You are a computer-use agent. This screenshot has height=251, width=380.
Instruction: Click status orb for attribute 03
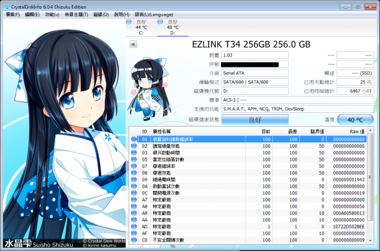(x=134, y=153)
